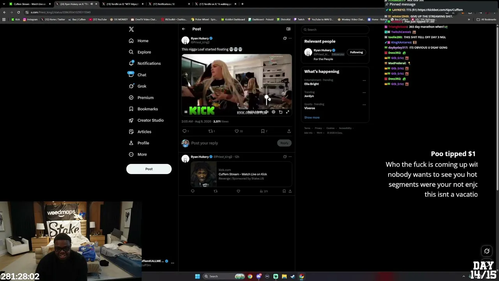
Task: Open Profile from the sidebar
Action: (139, 143)
